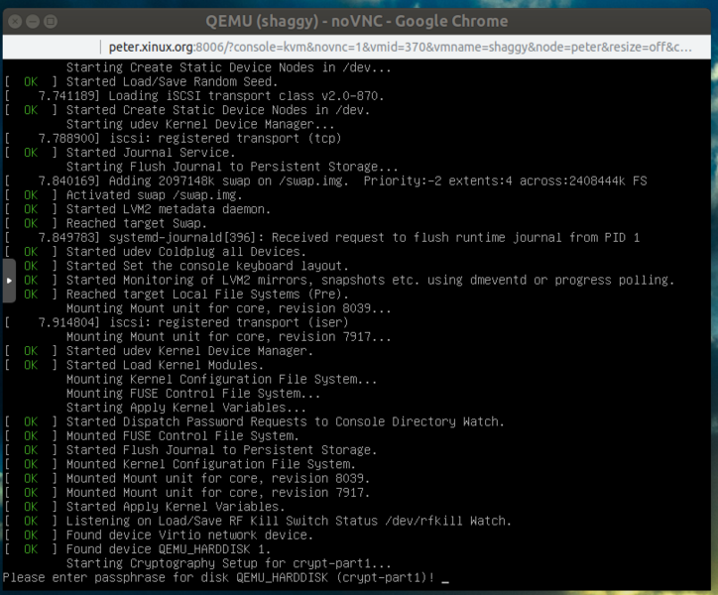Click the 'Please enter passphrase for disk' line
Viewport: 718px width, 595px height.
click(218, 577)
